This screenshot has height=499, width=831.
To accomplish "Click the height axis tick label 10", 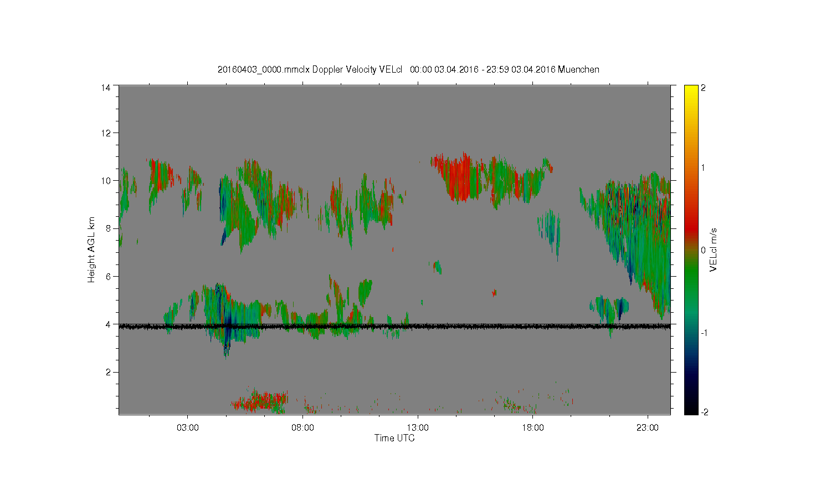I will (x=105, y=181).
